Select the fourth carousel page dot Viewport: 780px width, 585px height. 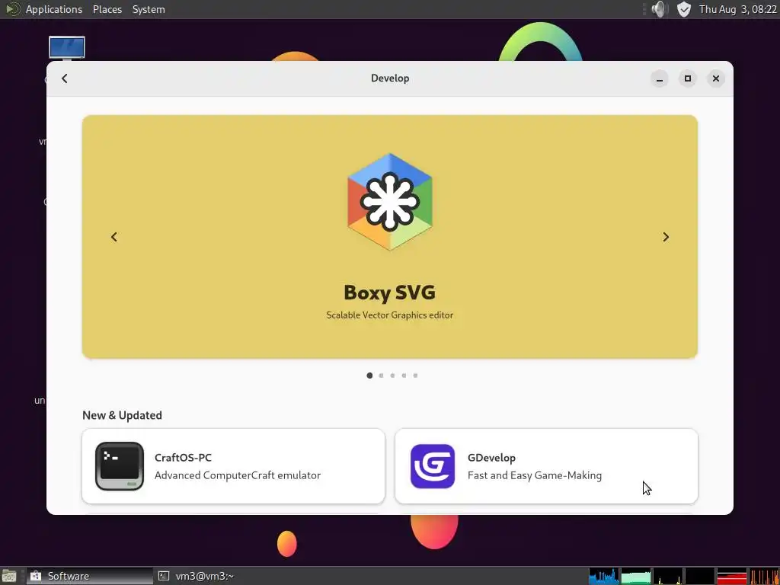[x=404, y=376]
